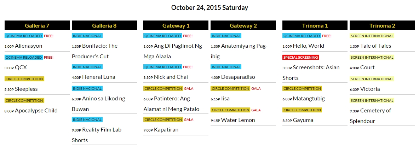Viewport: 419px width, 152px height.
Task: Click the red Special Screening tag
Action: 301,57
